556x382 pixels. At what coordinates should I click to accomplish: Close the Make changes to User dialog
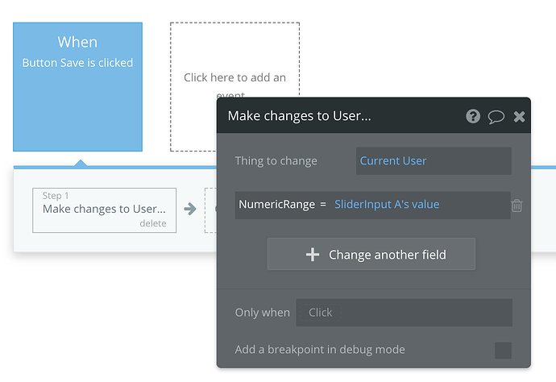pos(520,116)
